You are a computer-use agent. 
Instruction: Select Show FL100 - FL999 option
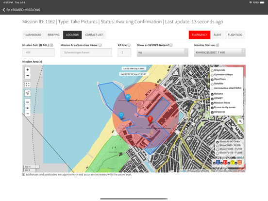[218, 153]
